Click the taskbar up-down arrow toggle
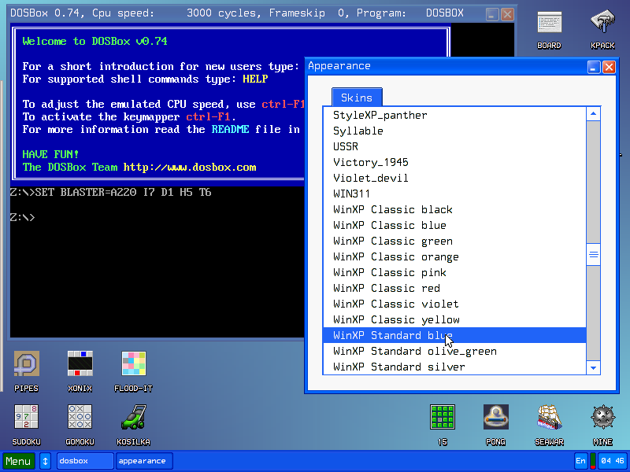 click(46, 461)
